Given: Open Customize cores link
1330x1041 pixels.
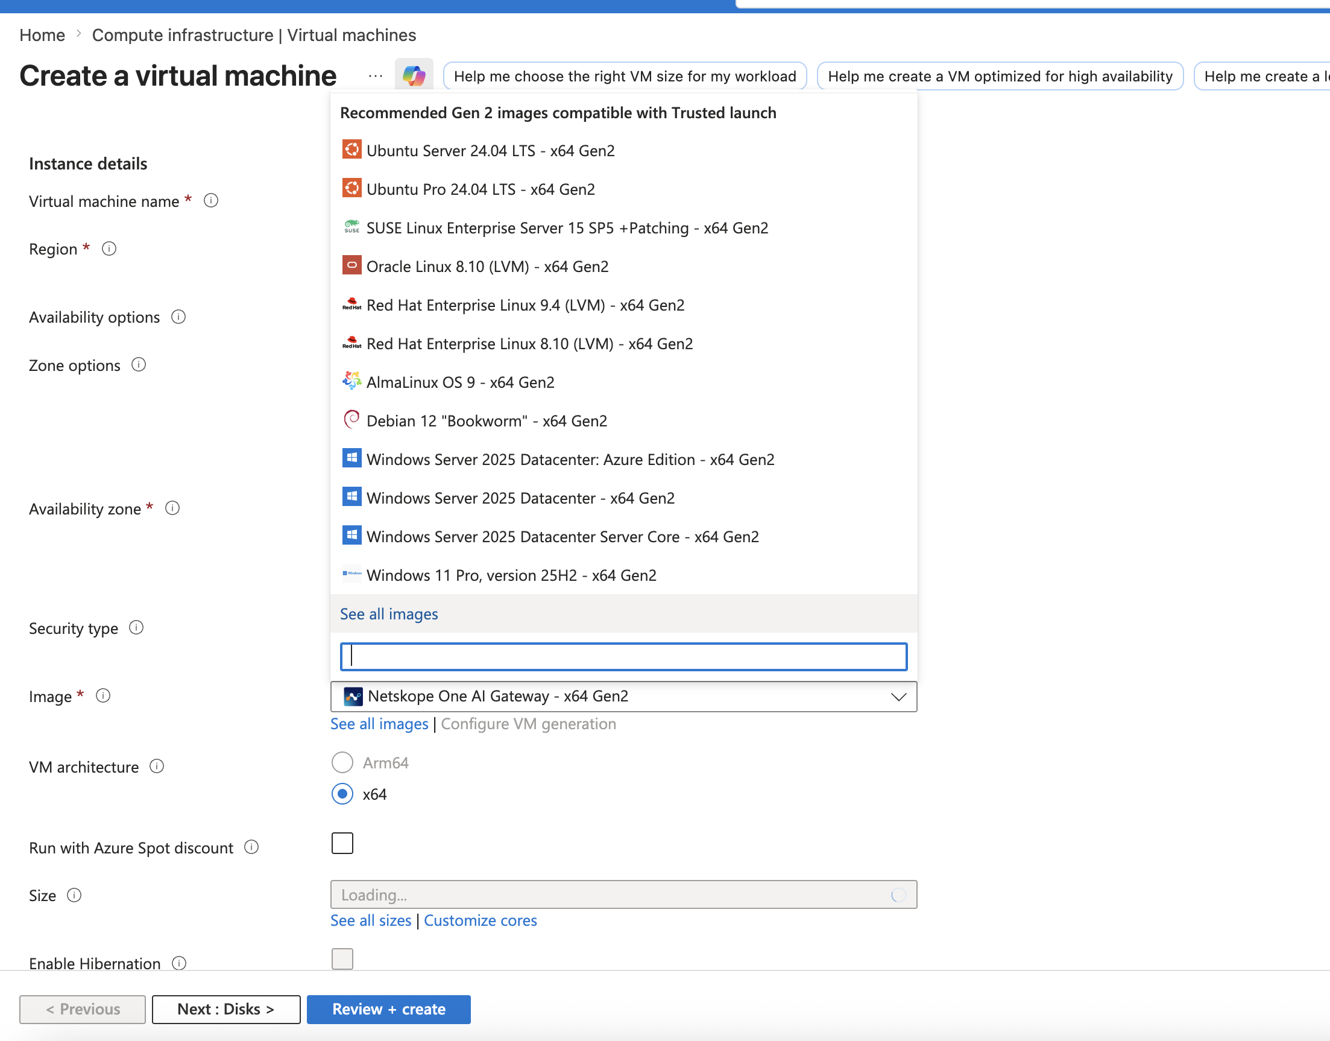Looking at the screenshot, I should [480, 920].
